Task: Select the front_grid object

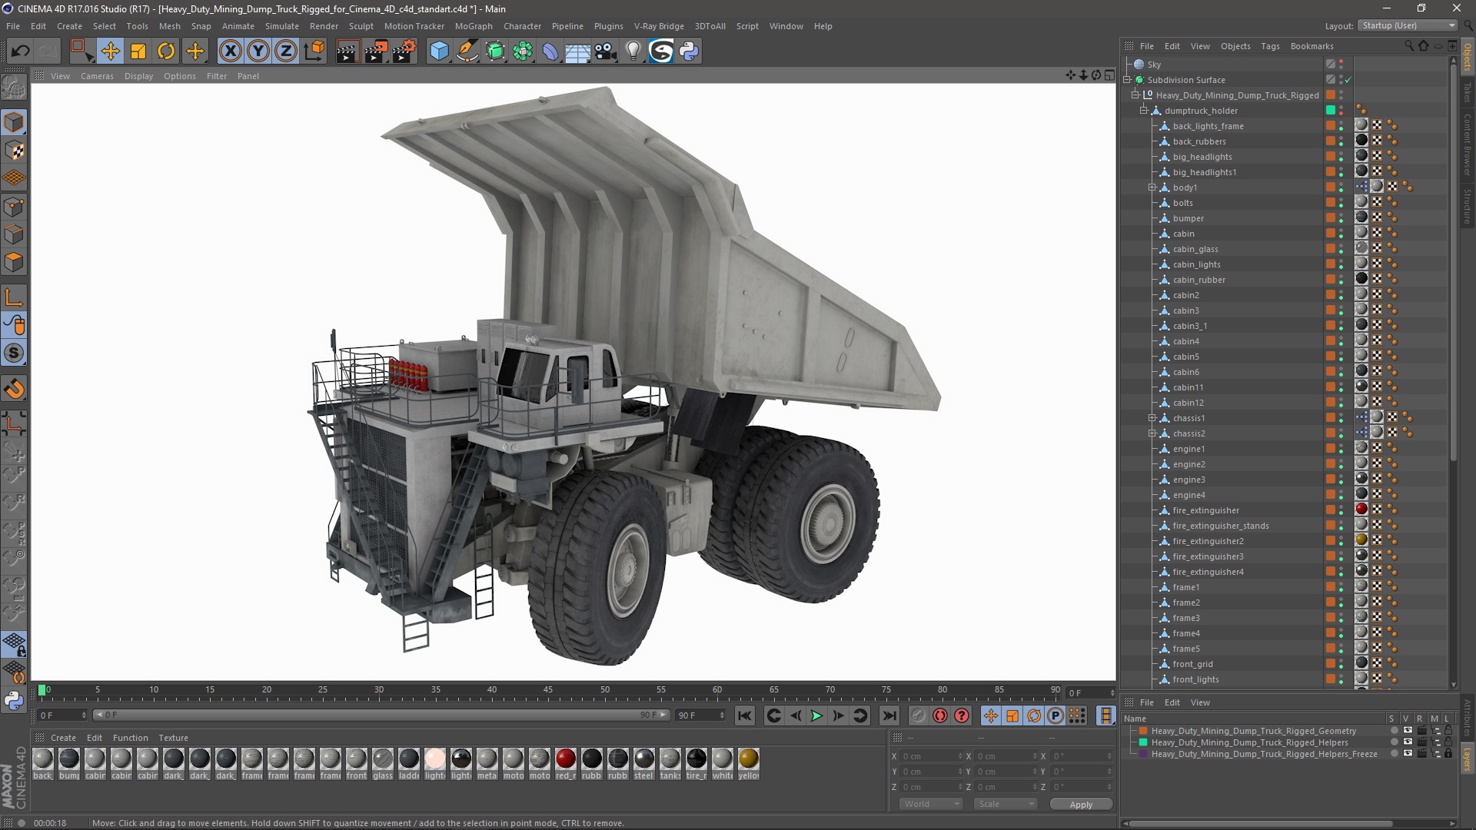Action: 1192,664
